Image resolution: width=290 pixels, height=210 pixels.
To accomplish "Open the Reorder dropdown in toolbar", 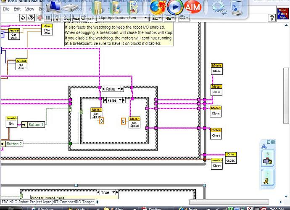I will click(184, 18).
